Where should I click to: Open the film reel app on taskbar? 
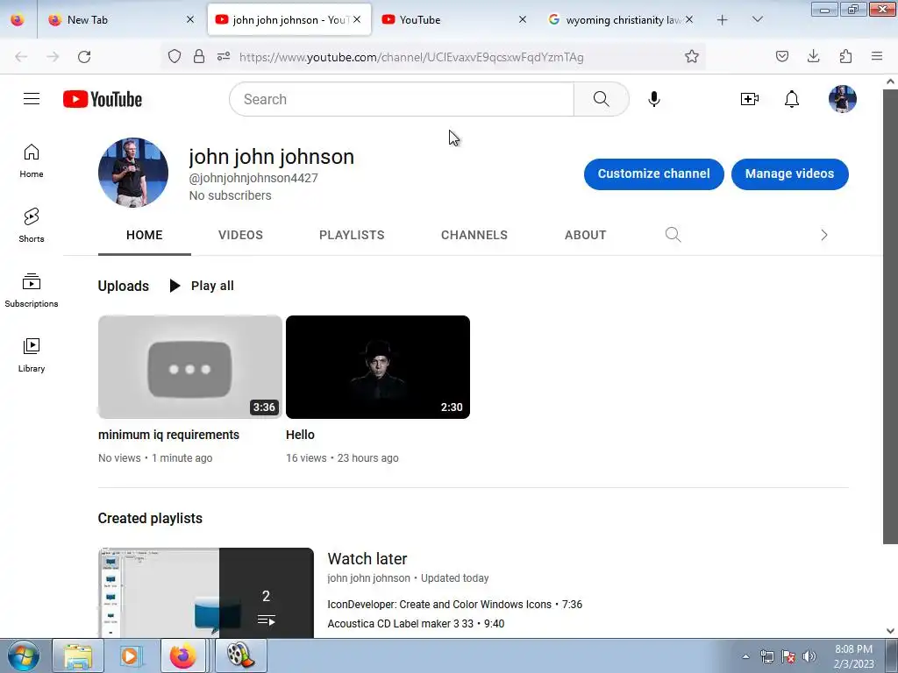click(x=240, y=655)
